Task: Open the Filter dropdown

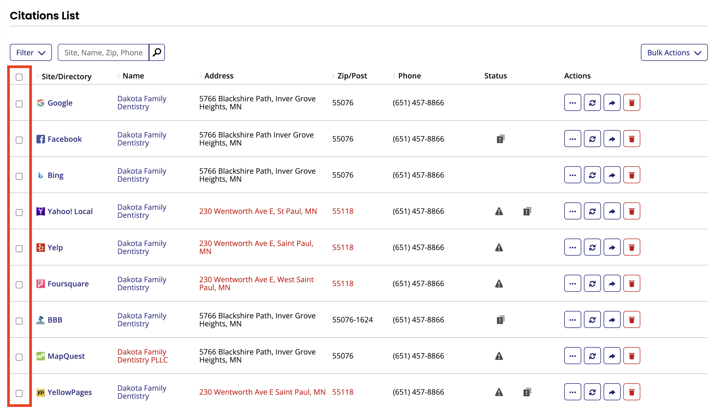Action: click(31, 52)
